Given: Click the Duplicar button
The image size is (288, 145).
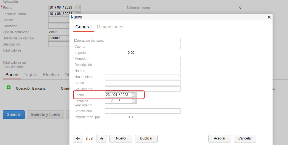Looking at the screenshot, I should point(146,139).
